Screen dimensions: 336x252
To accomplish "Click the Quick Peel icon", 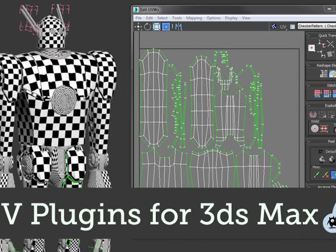I will [322, 159].
